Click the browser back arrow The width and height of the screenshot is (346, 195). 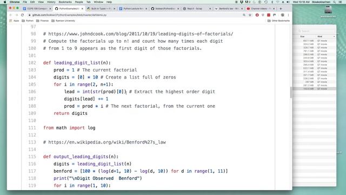[11, 15]
